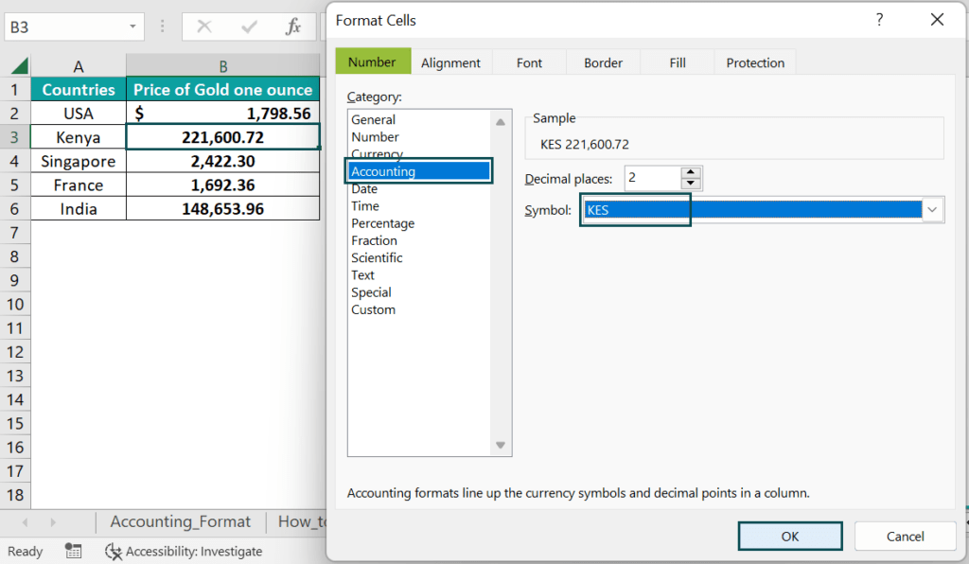Click the Category list scrollbar
The height and width of the screenshot is (564, 969).
pos(500,284)
